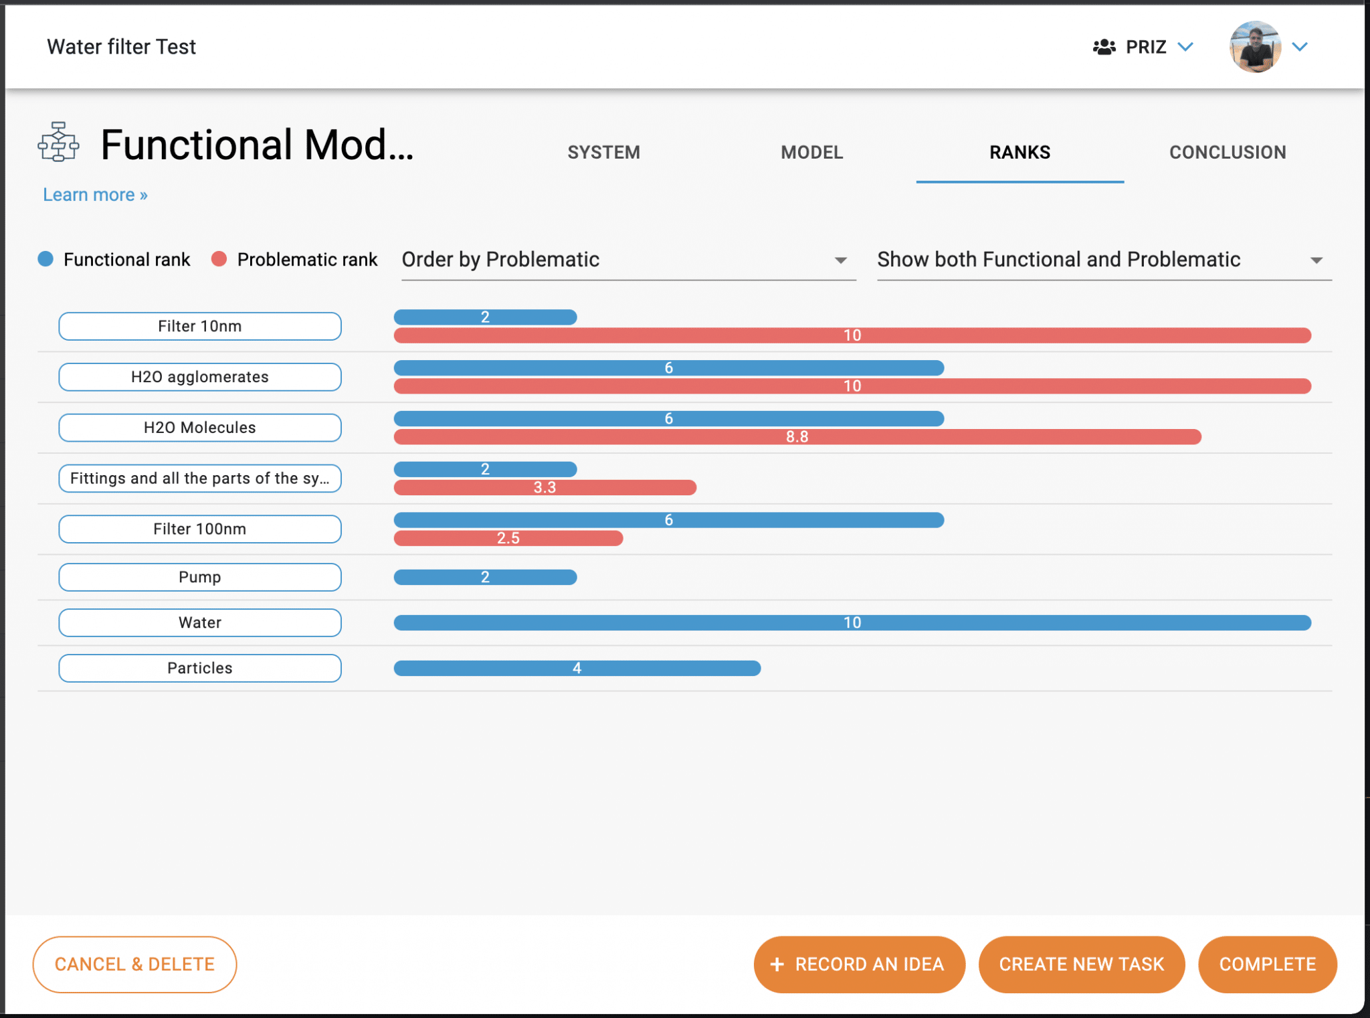Click the CREATE NEW TASK button

(1081, 964)
